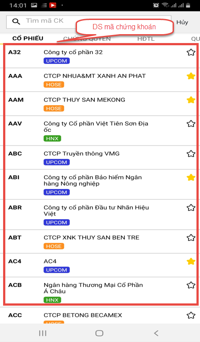Switch to the CỔ PHIẾU tab
Screen dimensions: 200x342
28,39
